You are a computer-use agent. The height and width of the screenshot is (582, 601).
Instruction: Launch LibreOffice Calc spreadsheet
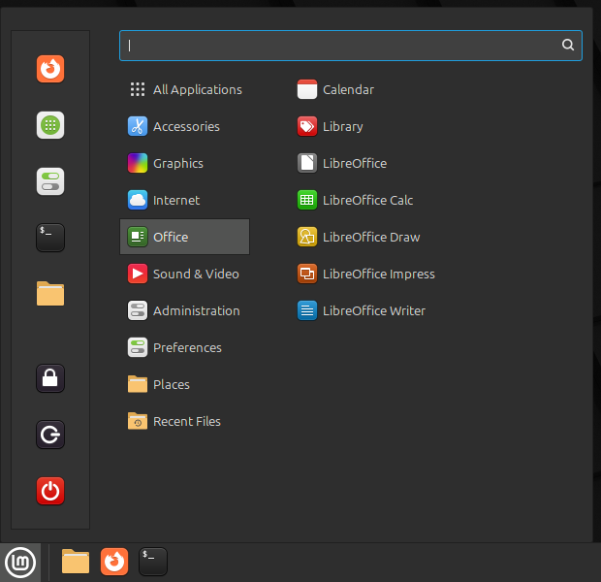[355, 200]
